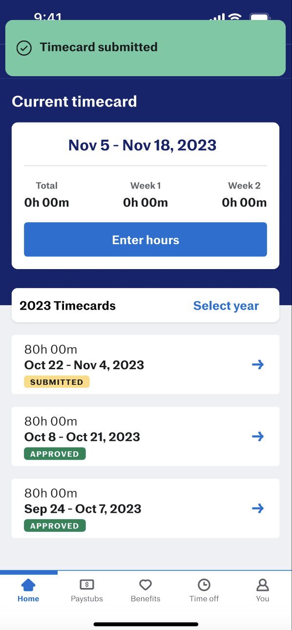This screenshot has height=630, width=292.
Task: Open the Paystubs dollar icon
Action: pos(87,585)
